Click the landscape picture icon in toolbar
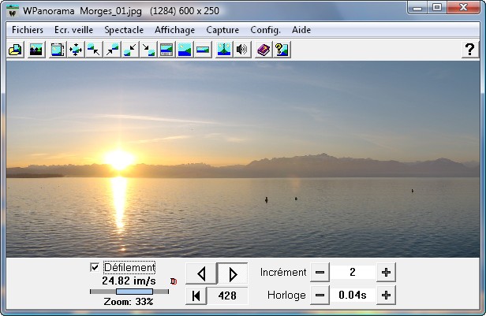486x316 pixels. point(36,50)
